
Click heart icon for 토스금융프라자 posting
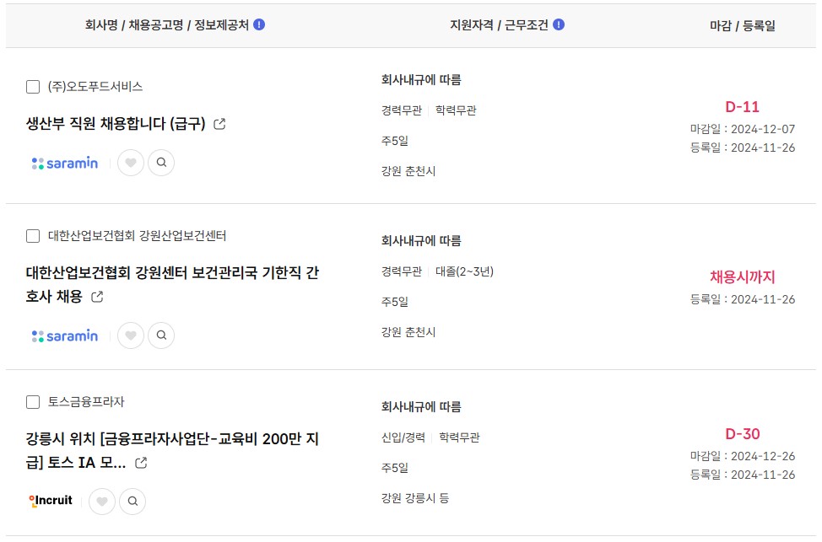[x=102, y=502]
